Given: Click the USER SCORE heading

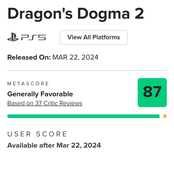Looking at the screenshot, I should [37, 134].
